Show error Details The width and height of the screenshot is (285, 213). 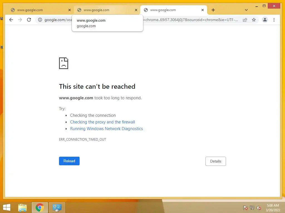[216, 161]
